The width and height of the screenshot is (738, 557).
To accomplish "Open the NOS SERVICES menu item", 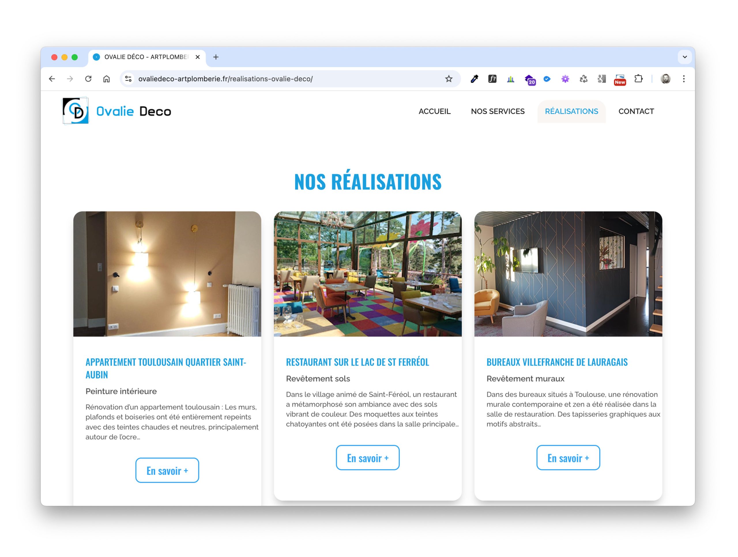I will click(498, 112).
